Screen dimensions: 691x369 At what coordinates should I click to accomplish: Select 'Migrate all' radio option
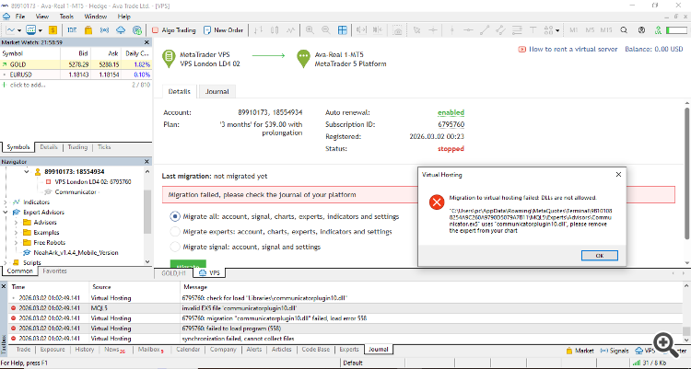pyautogui.click(x=175, y=216)
